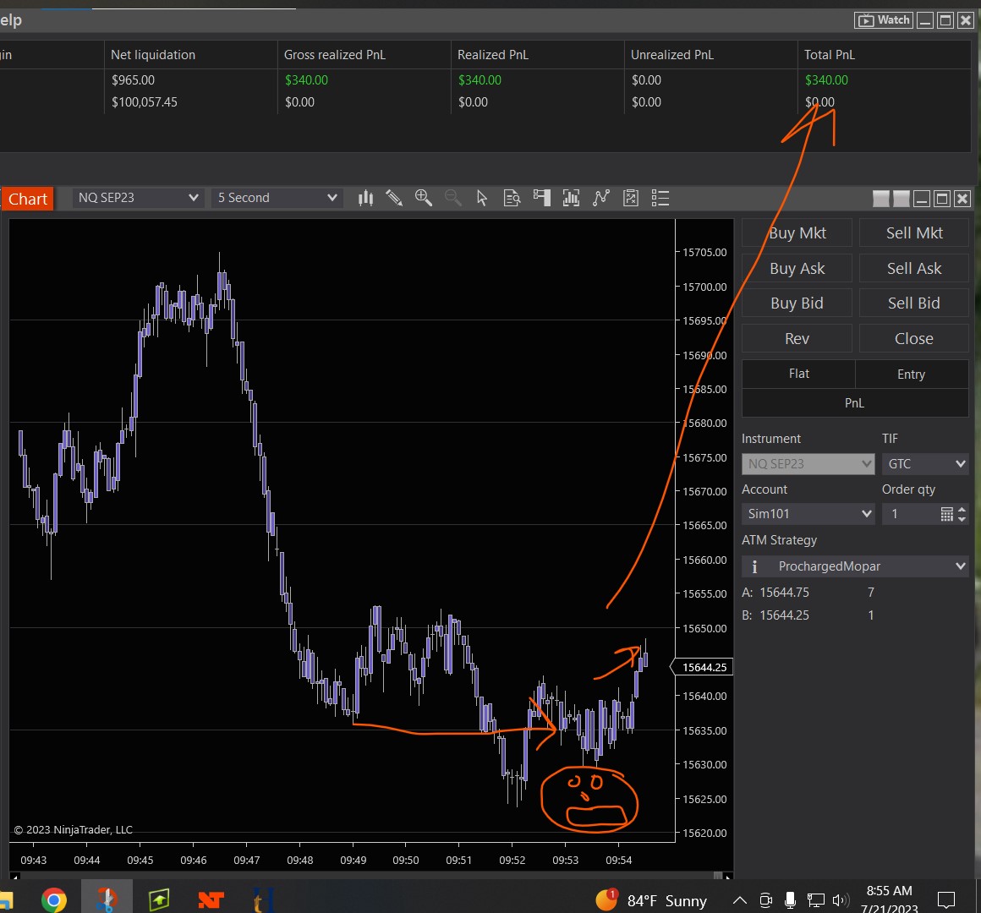
Task: Launch Google Chrome from the taskbar
Action: click(53, 900)
